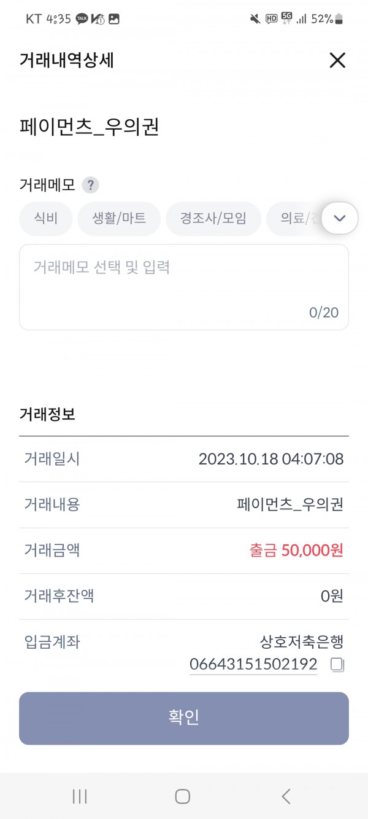Open Android recent apps navigation button
This screenshot has height=819, width=368.
(x=80, y=796)
